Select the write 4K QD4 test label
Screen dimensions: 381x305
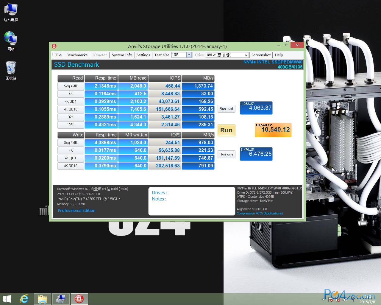tap(71, 158)
